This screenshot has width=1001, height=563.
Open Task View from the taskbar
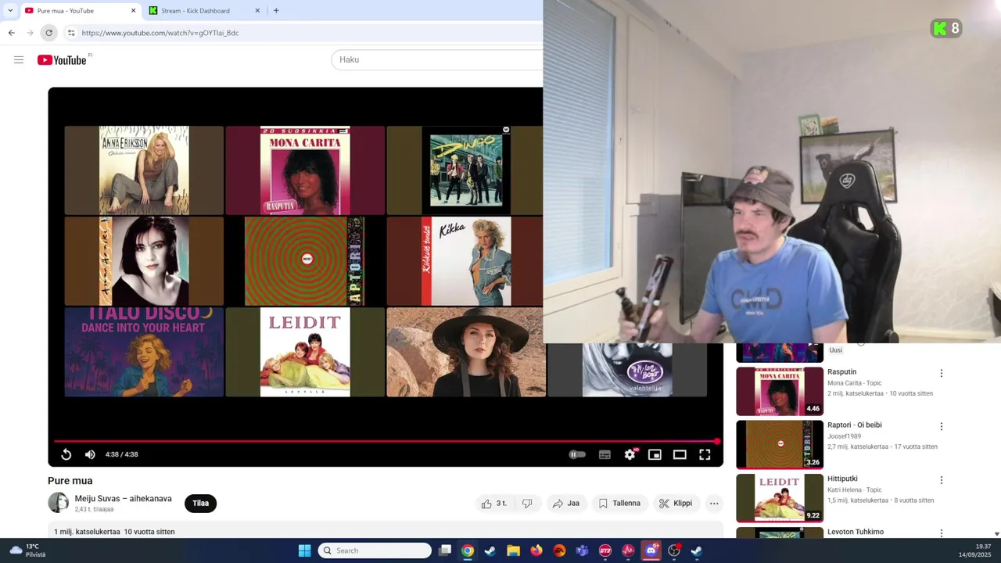pyautogui.click(x=445, y=550)
